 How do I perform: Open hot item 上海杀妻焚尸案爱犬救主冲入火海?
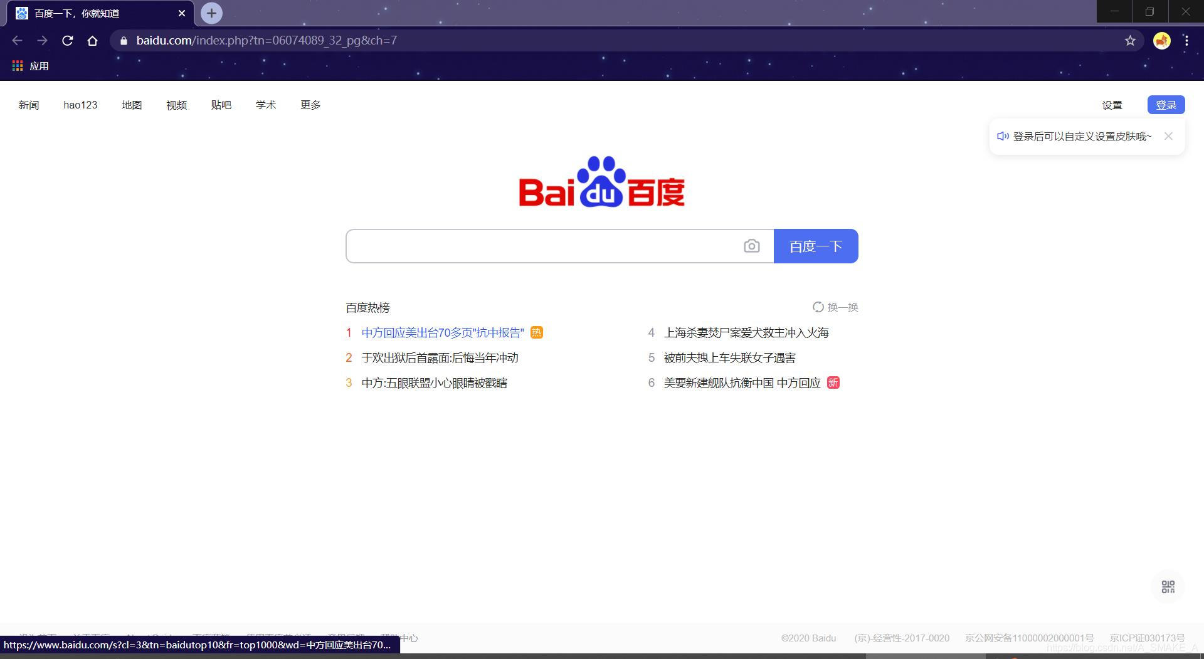point(746,333)
